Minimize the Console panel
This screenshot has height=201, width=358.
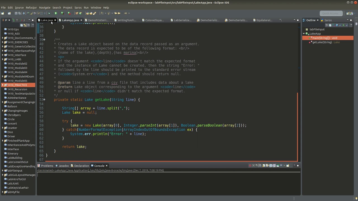pyautogui.click(x=295, y=166)
